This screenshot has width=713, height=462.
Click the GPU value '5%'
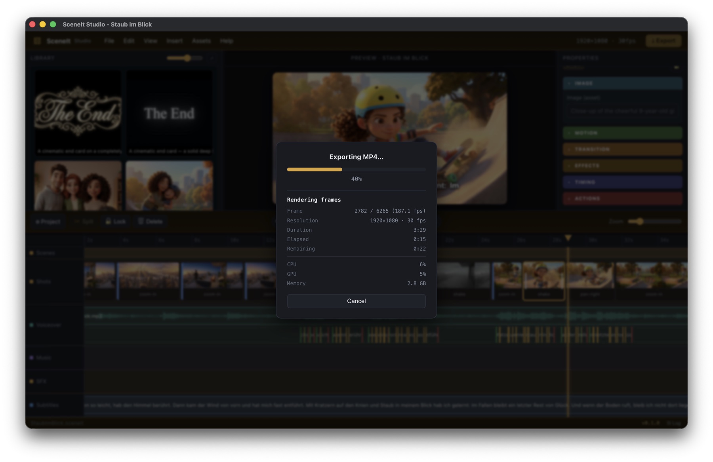tap(423, 274)
